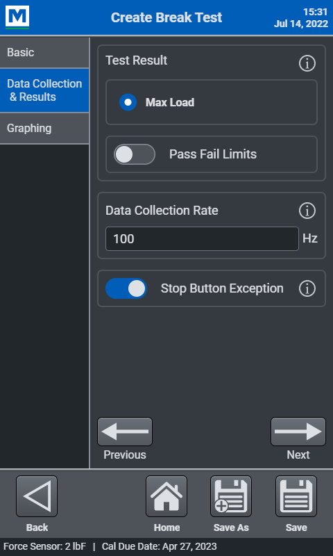Switch to the Basic tab
This screenshot has height=556, width=333.
point(44,53)
